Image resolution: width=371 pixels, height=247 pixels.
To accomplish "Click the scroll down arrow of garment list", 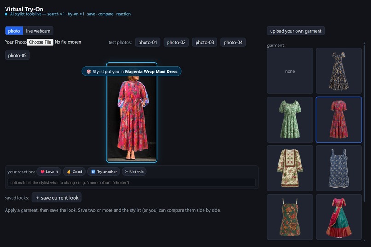I will [365, 241].
